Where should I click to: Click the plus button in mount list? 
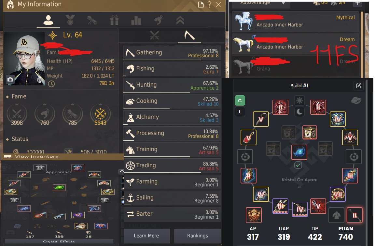tap(357, 3)
